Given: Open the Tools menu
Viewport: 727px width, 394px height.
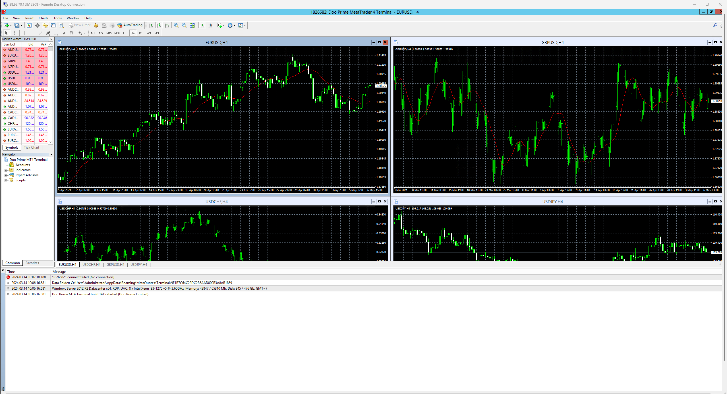Looking at the screenshot, I should (x=57, y=18).
